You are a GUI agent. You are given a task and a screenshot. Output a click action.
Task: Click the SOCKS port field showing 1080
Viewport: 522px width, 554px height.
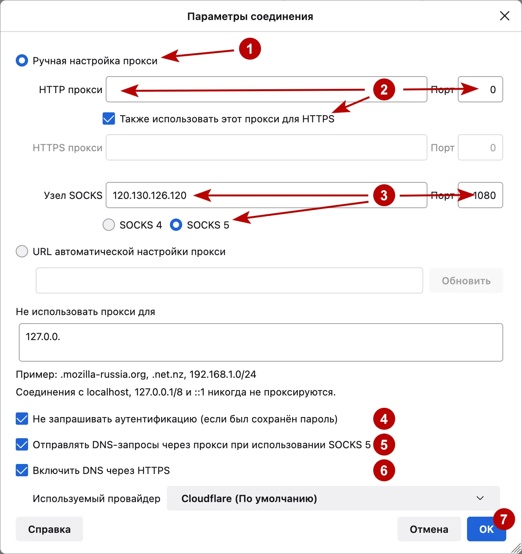[480, 195]
